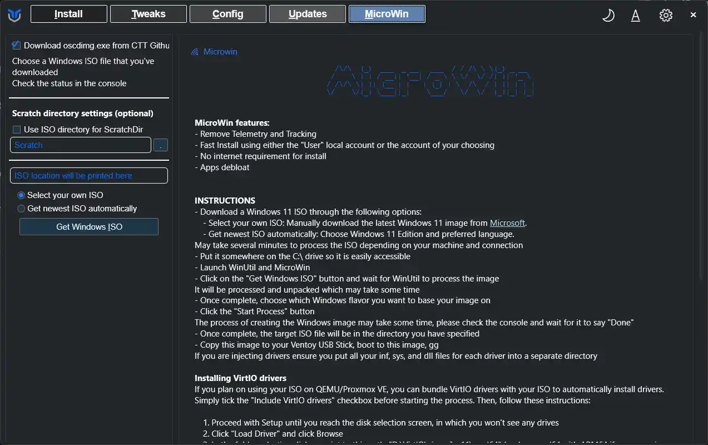Click 'Installing VirtIO drivers' heading
This screenshot has height=445, width=708.
tap(241, 378)
